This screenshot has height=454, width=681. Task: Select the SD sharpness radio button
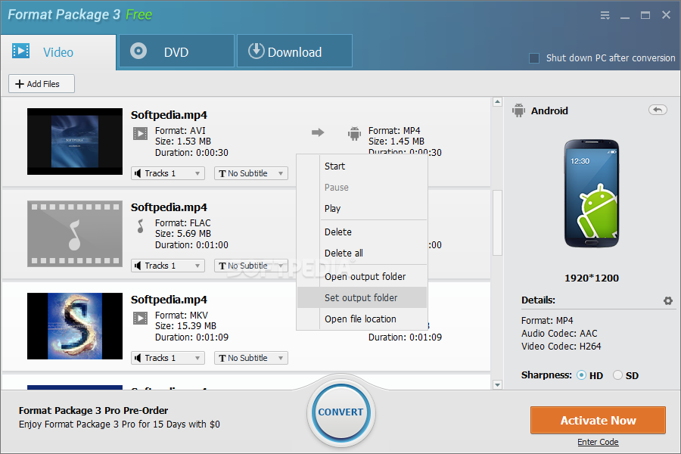click(x=617, y=375)
